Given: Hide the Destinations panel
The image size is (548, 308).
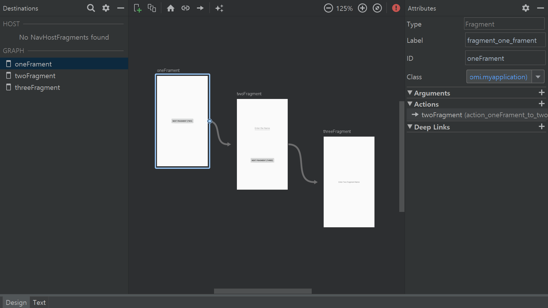Looking at the screenshot, I should (x=121, y=8).
